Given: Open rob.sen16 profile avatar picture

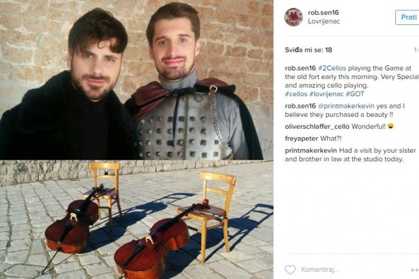Looking at the screenshot, I should (294, 17).
